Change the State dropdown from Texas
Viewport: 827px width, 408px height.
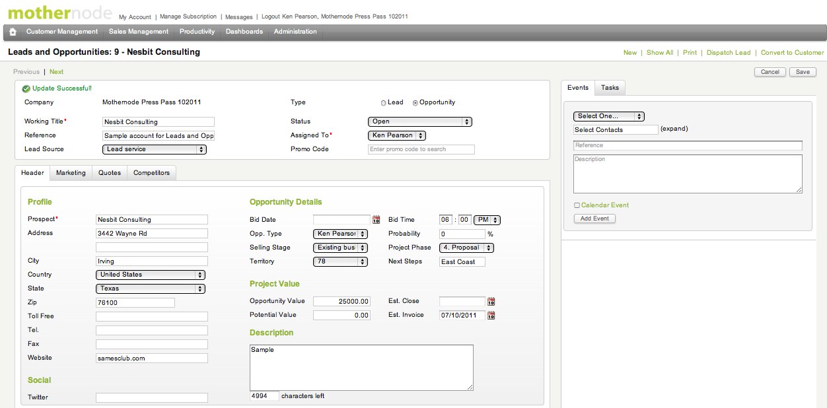[151, 289]
